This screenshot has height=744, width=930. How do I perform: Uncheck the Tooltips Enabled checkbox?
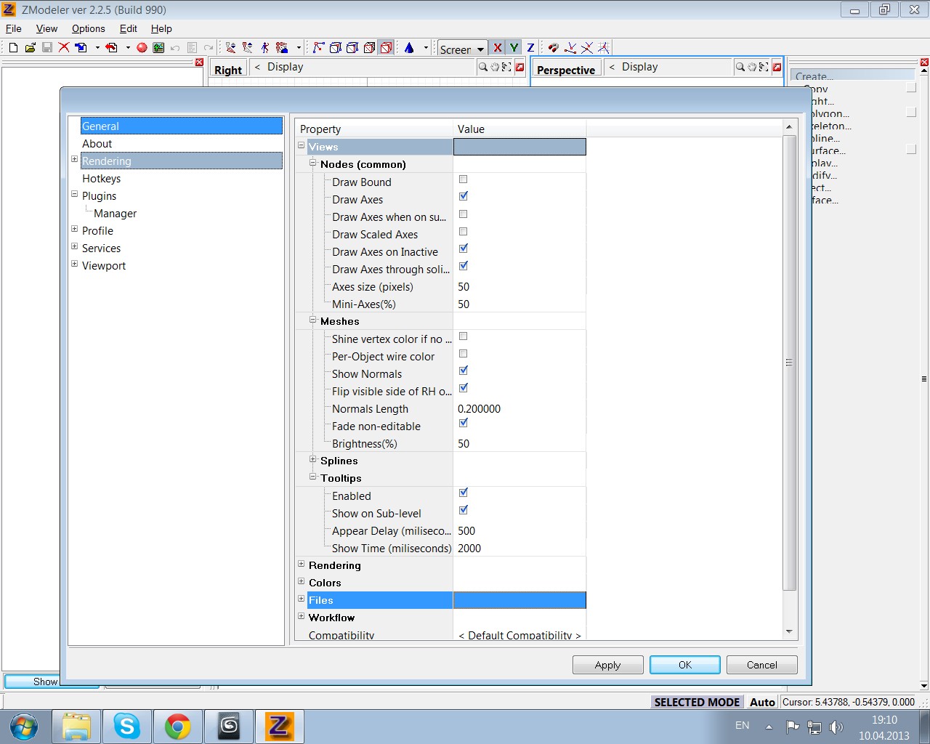pos(464,493)
